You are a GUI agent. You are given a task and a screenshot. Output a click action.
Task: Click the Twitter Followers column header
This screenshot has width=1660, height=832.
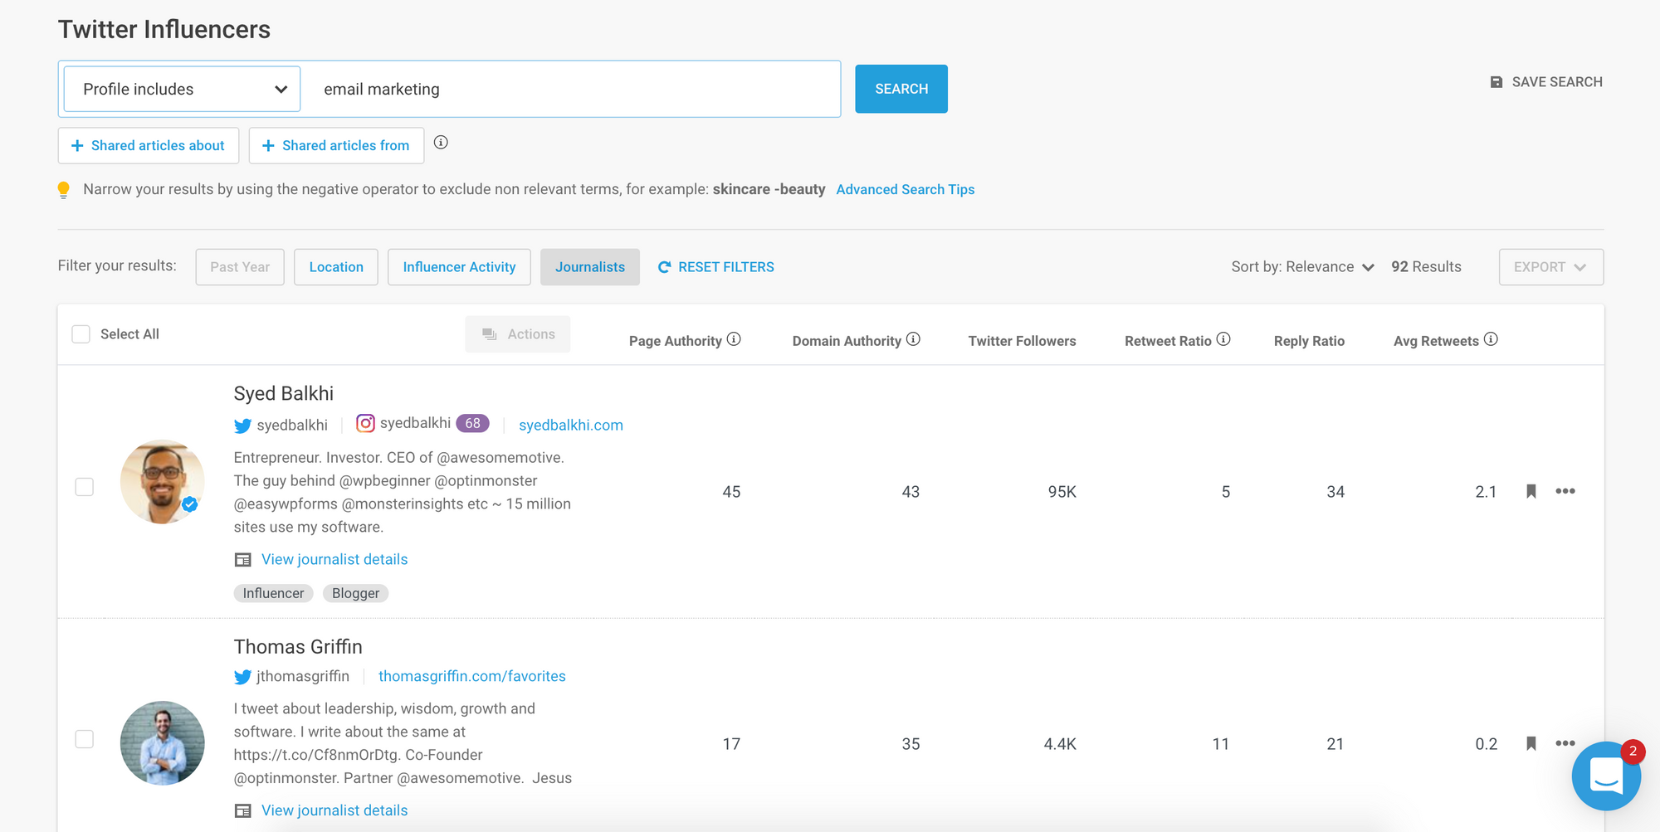pos(1022,341)
